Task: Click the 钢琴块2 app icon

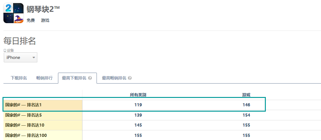Action: (x=13, y=13)
